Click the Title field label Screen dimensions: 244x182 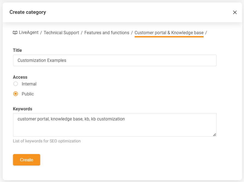tap(17, 50)
